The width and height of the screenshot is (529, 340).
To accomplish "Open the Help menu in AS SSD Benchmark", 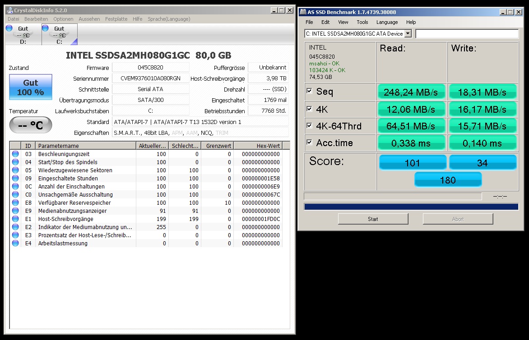I will (411, 22).
